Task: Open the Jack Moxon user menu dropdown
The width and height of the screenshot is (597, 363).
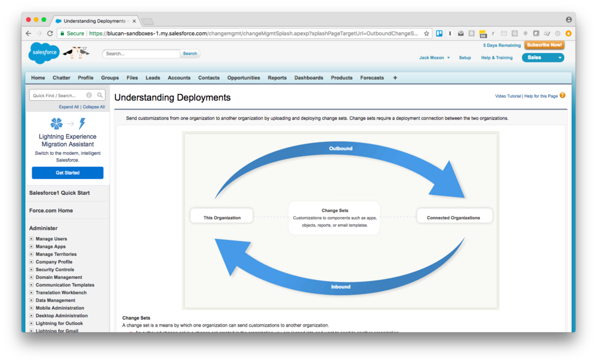Action: 435,58
